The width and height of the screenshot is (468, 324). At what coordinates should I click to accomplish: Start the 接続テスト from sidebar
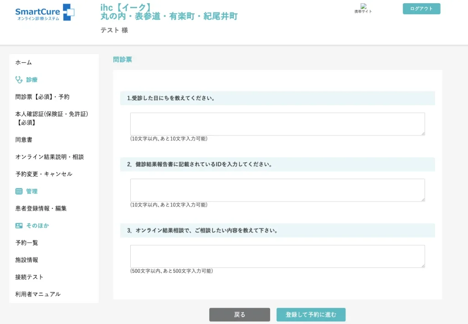(29, 277)
